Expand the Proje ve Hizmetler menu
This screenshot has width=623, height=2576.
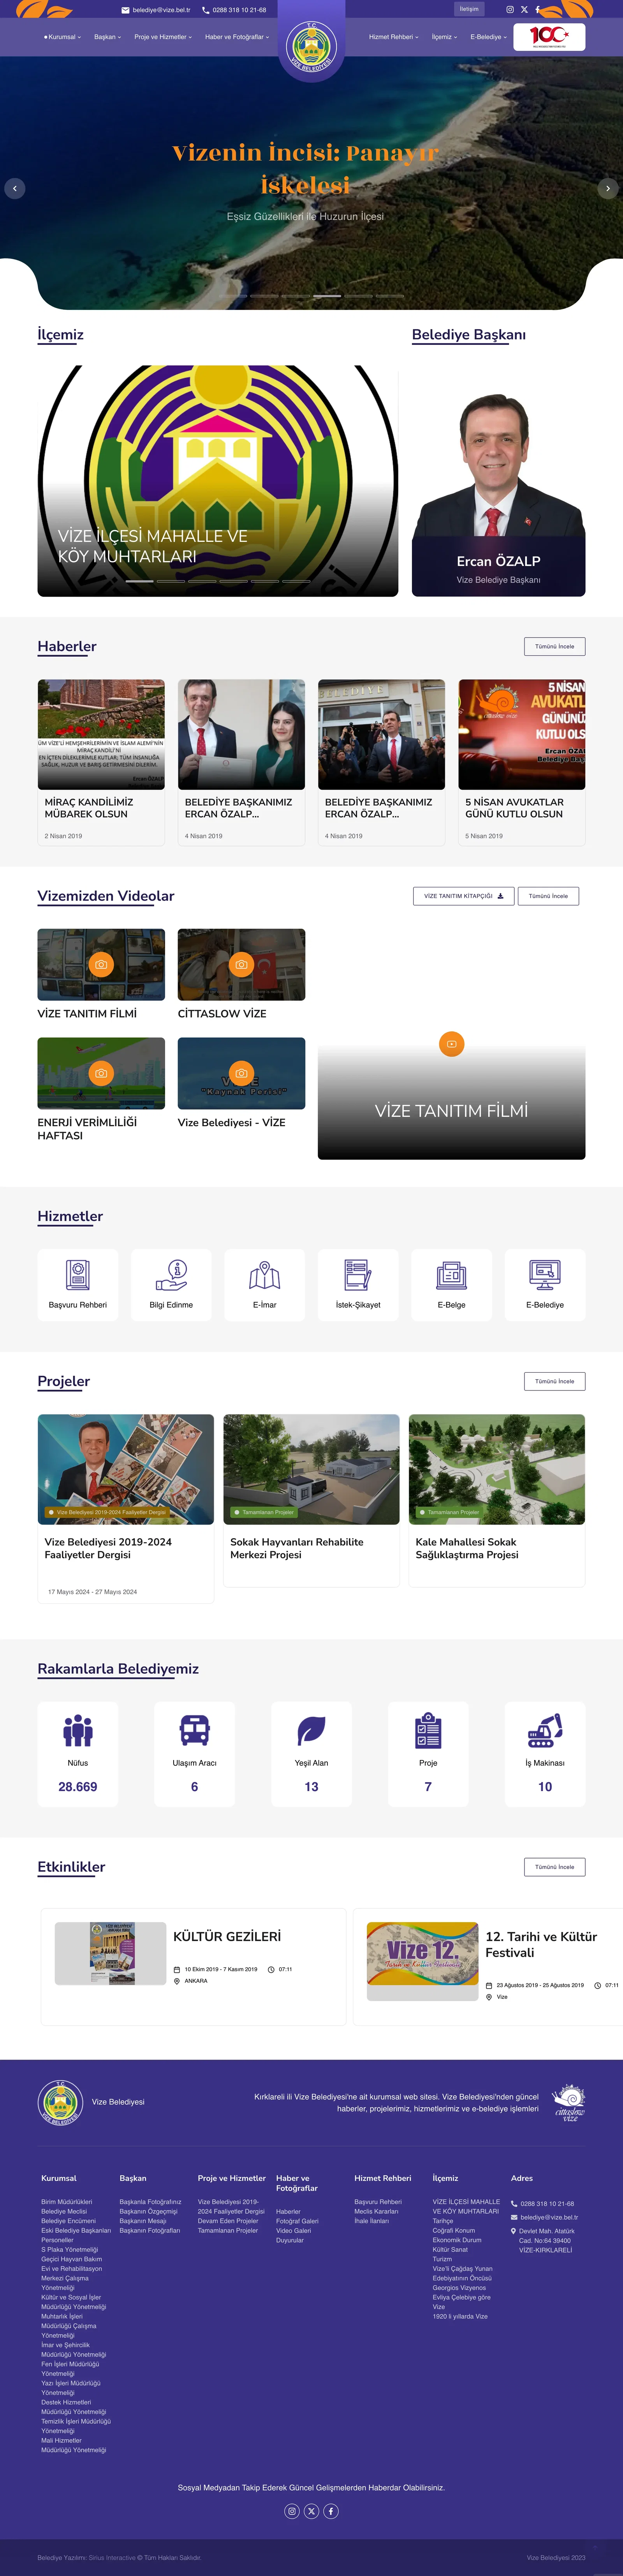[163, 37]
